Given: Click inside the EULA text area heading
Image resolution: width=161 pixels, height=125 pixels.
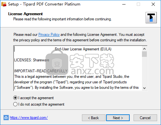Looking at the screenshot, I should 83,49.
